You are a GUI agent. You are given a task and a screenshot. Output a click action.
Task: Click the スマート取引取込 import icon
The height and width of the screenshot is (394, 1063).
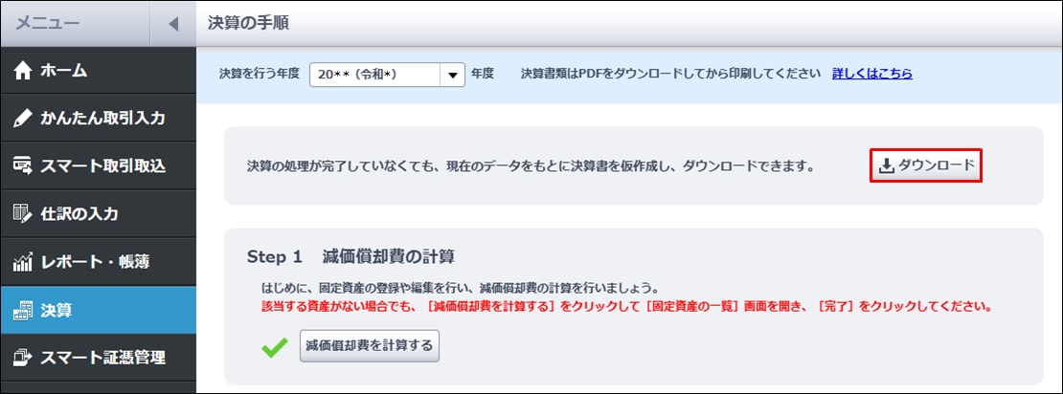(x=23, y=165)
